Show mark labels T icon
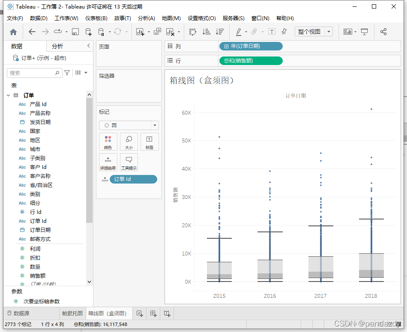The height and width of the screenshot is (332, 407). point(272,32)
